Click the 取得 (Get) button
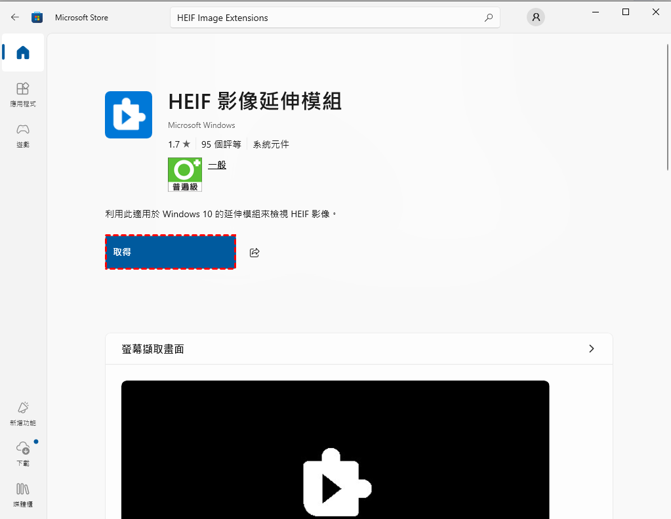 point(171,252)
